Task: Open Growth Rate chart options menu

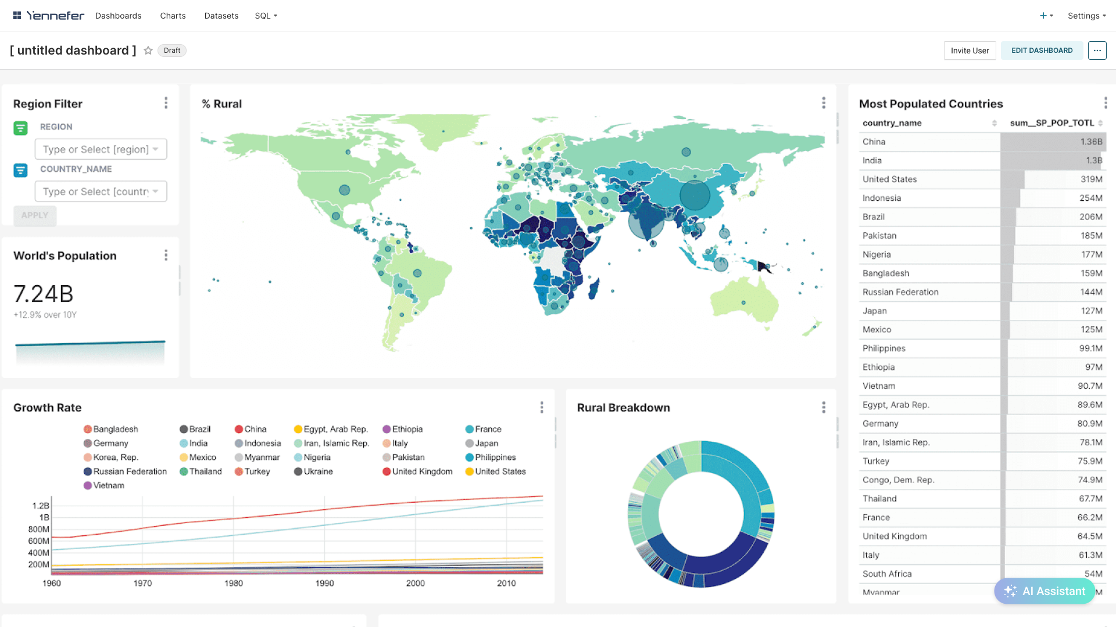Action: pyautogui.click(x=542, y=408)
